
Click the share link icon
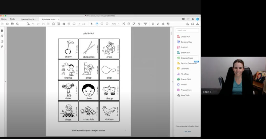pos(187,24)
